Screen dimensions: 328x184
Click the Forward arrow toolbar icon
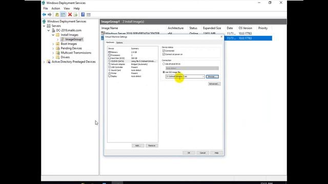(x=50, y=14)
